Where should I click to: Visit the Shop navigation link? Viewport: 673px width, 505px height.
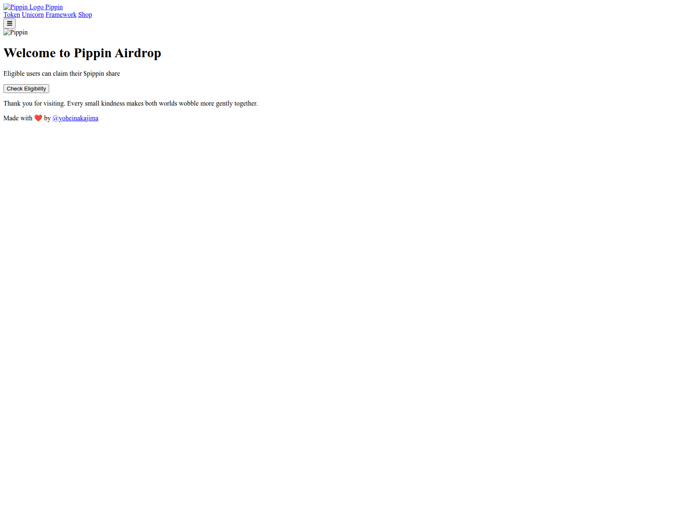click(85, 15)
